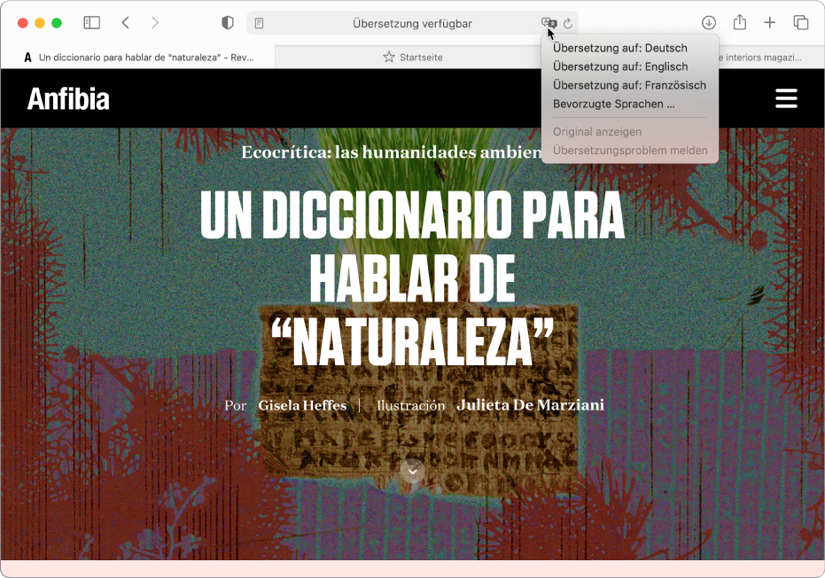Viewport: 825px width, 578px height.
Task: Show the tab overview button
Action: tap(801, 23)
